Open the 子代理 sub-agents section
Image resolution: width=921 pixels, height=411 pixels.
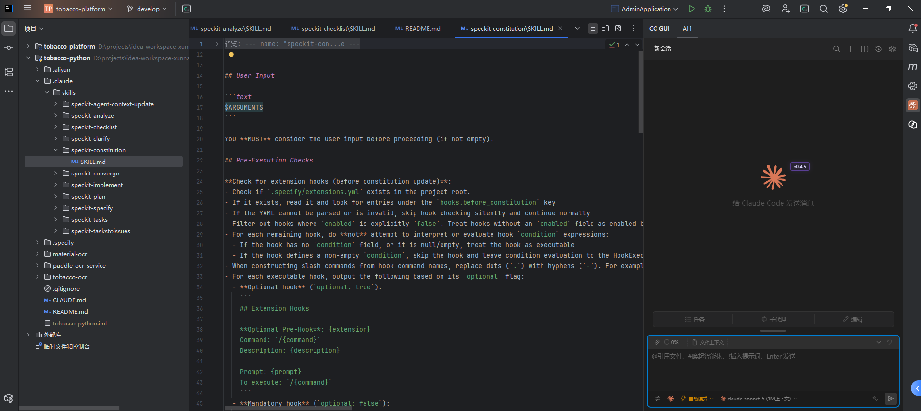(773, 319)
